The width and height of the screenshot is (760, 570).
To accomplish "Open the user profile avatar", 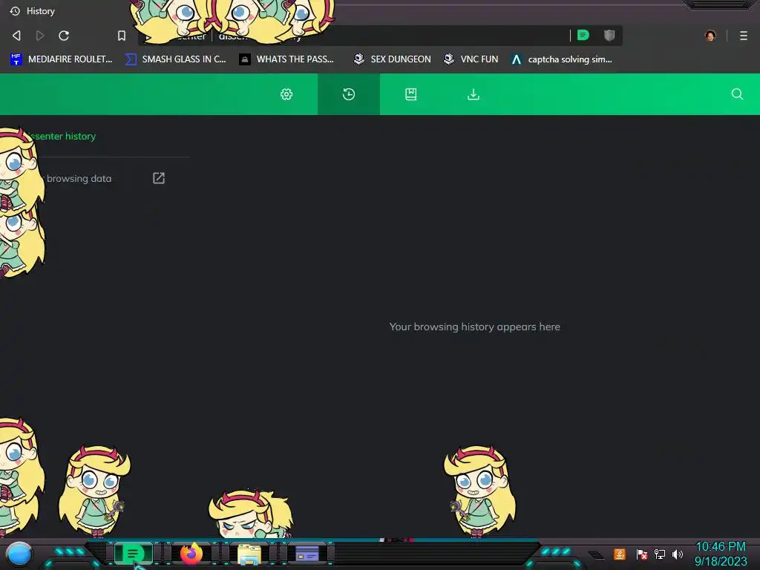I will 710,36.
